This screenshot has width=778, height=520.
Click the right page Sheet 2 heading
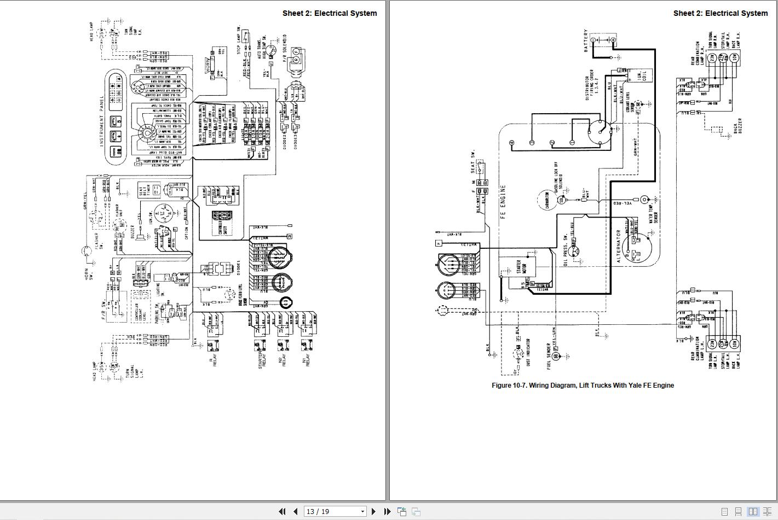pos(720,13)
